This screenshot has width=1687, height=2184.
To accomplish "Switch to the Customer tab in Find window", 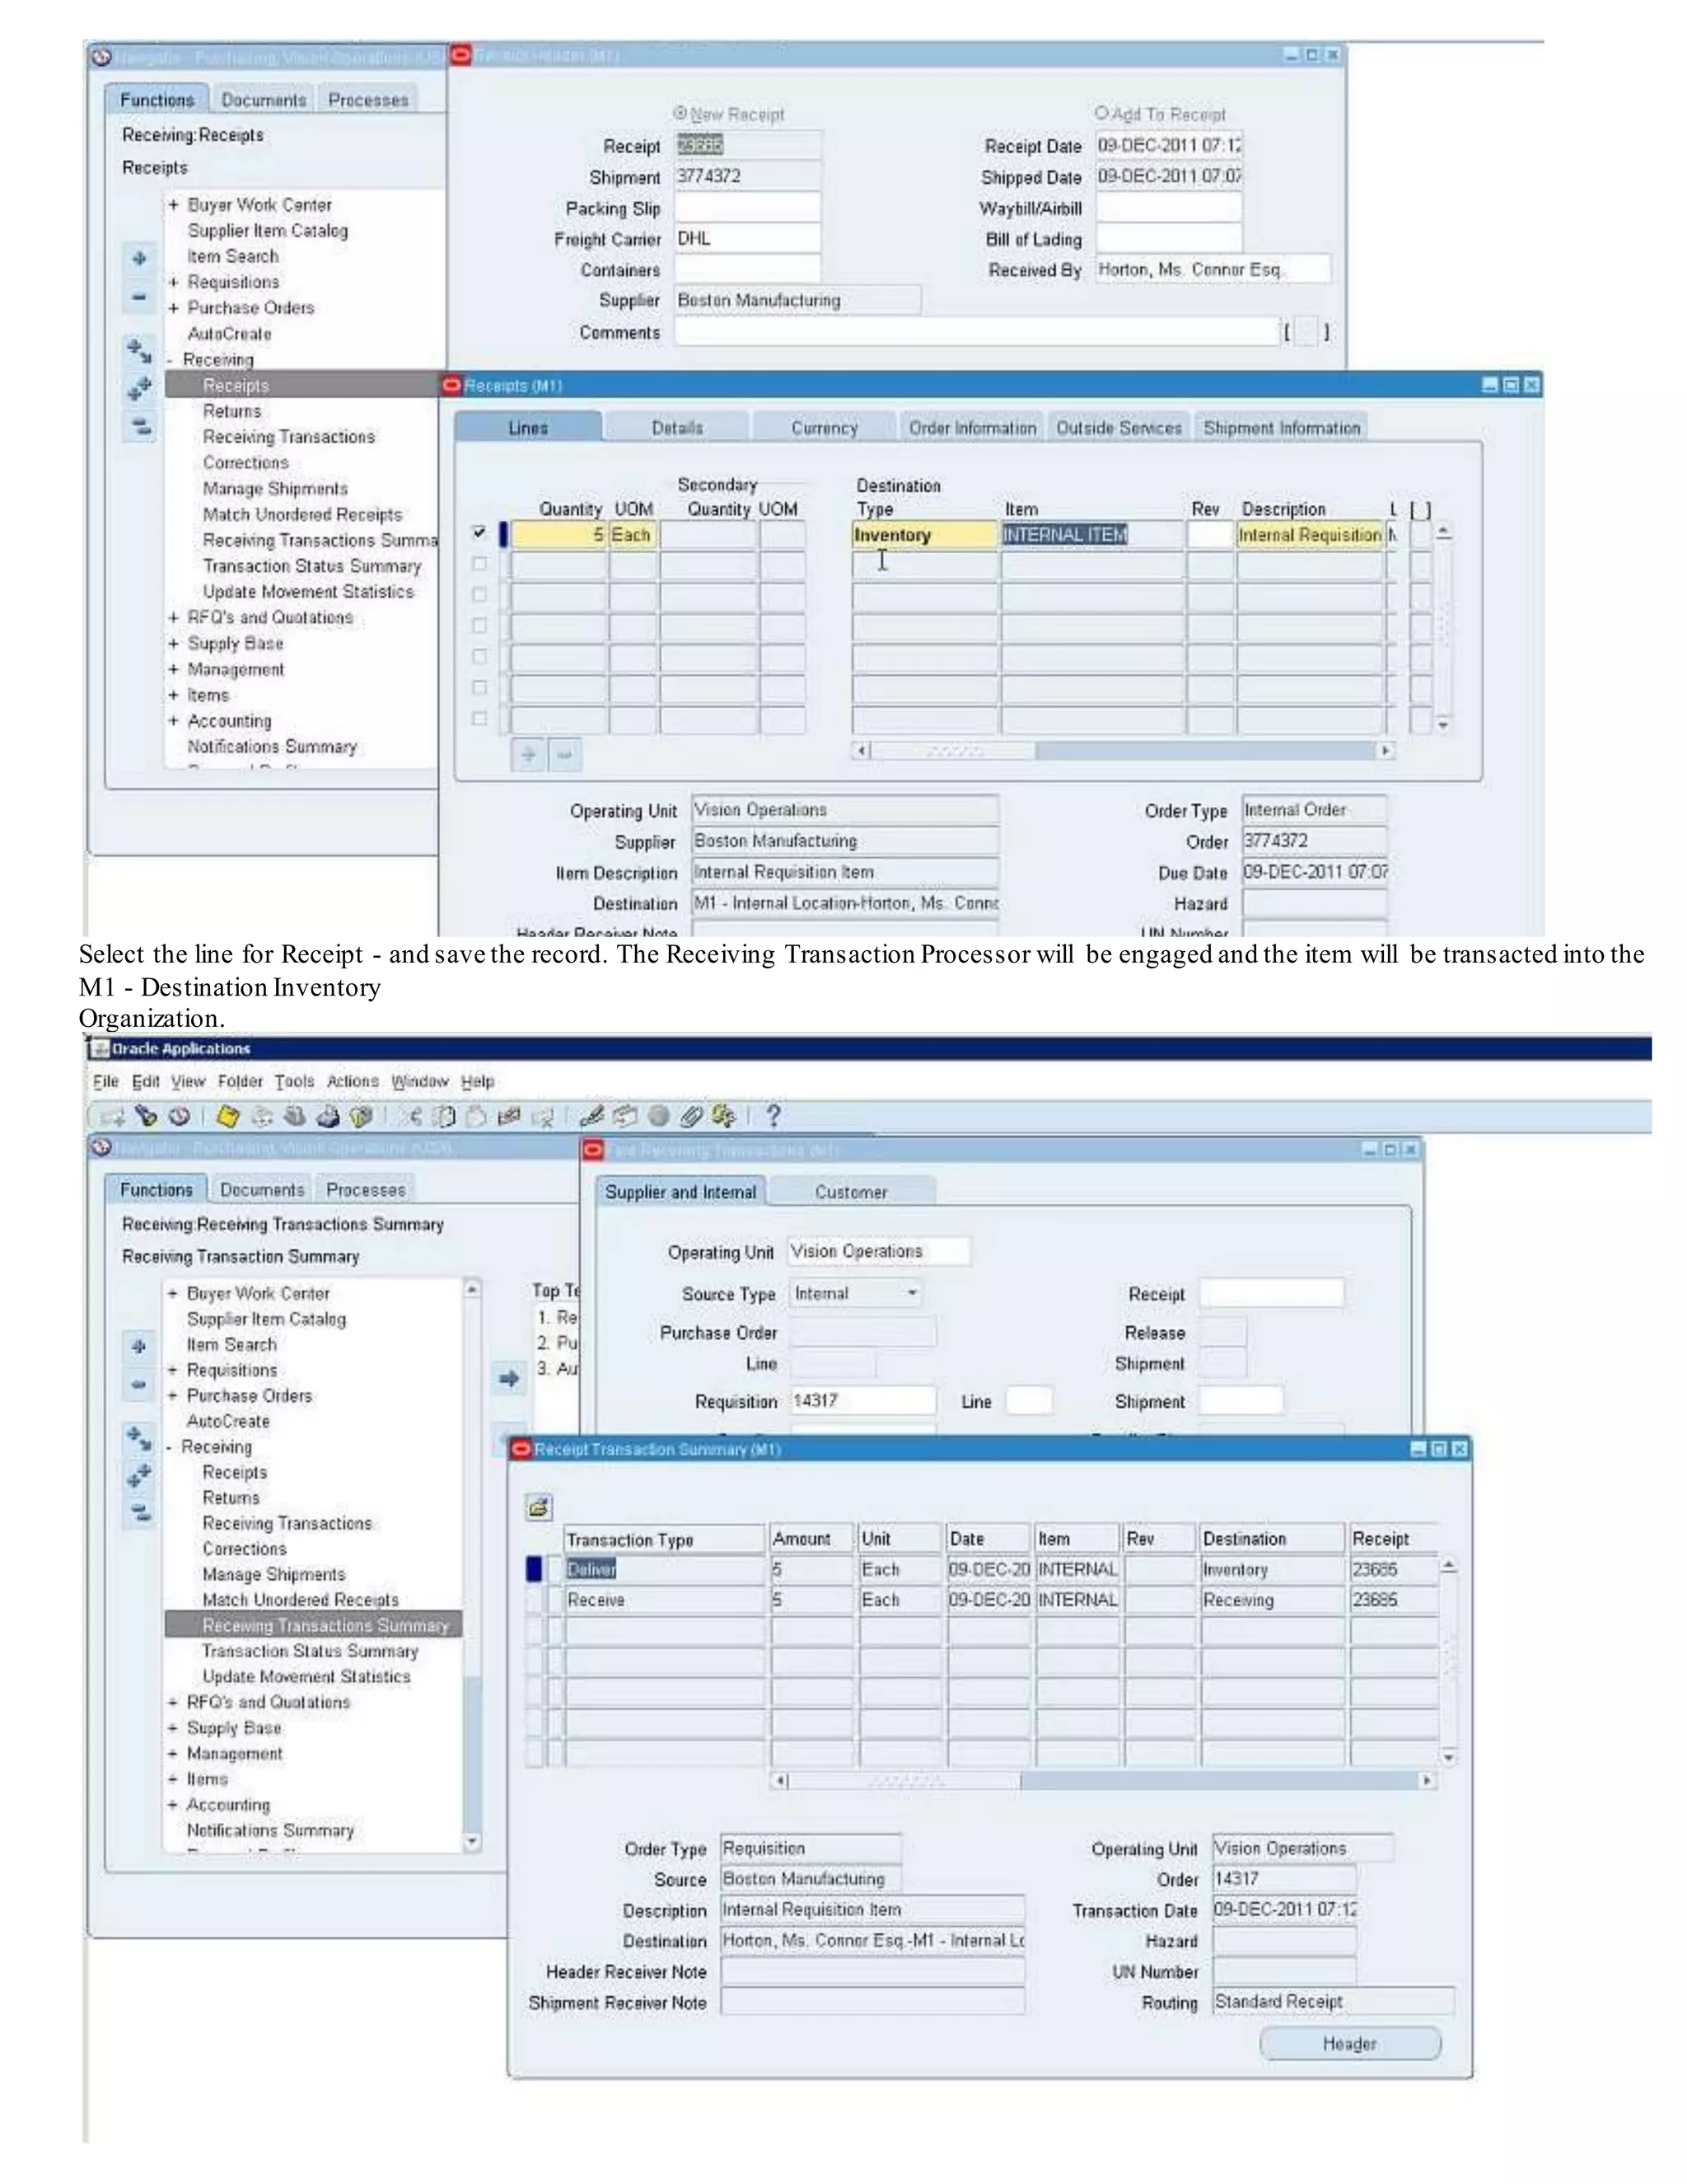I will [850, 1192].
